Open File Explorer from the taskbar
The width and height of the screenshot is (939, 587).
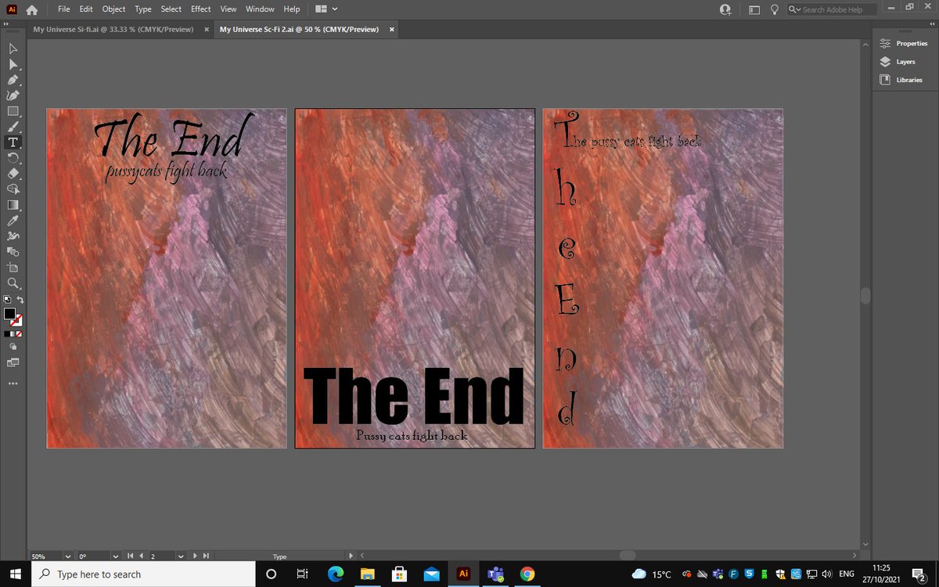pos(368,574)
